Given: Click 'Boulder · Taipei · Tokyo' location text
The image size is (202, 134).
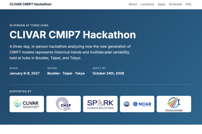Looking at the screenshot, I should click(66, 73).
